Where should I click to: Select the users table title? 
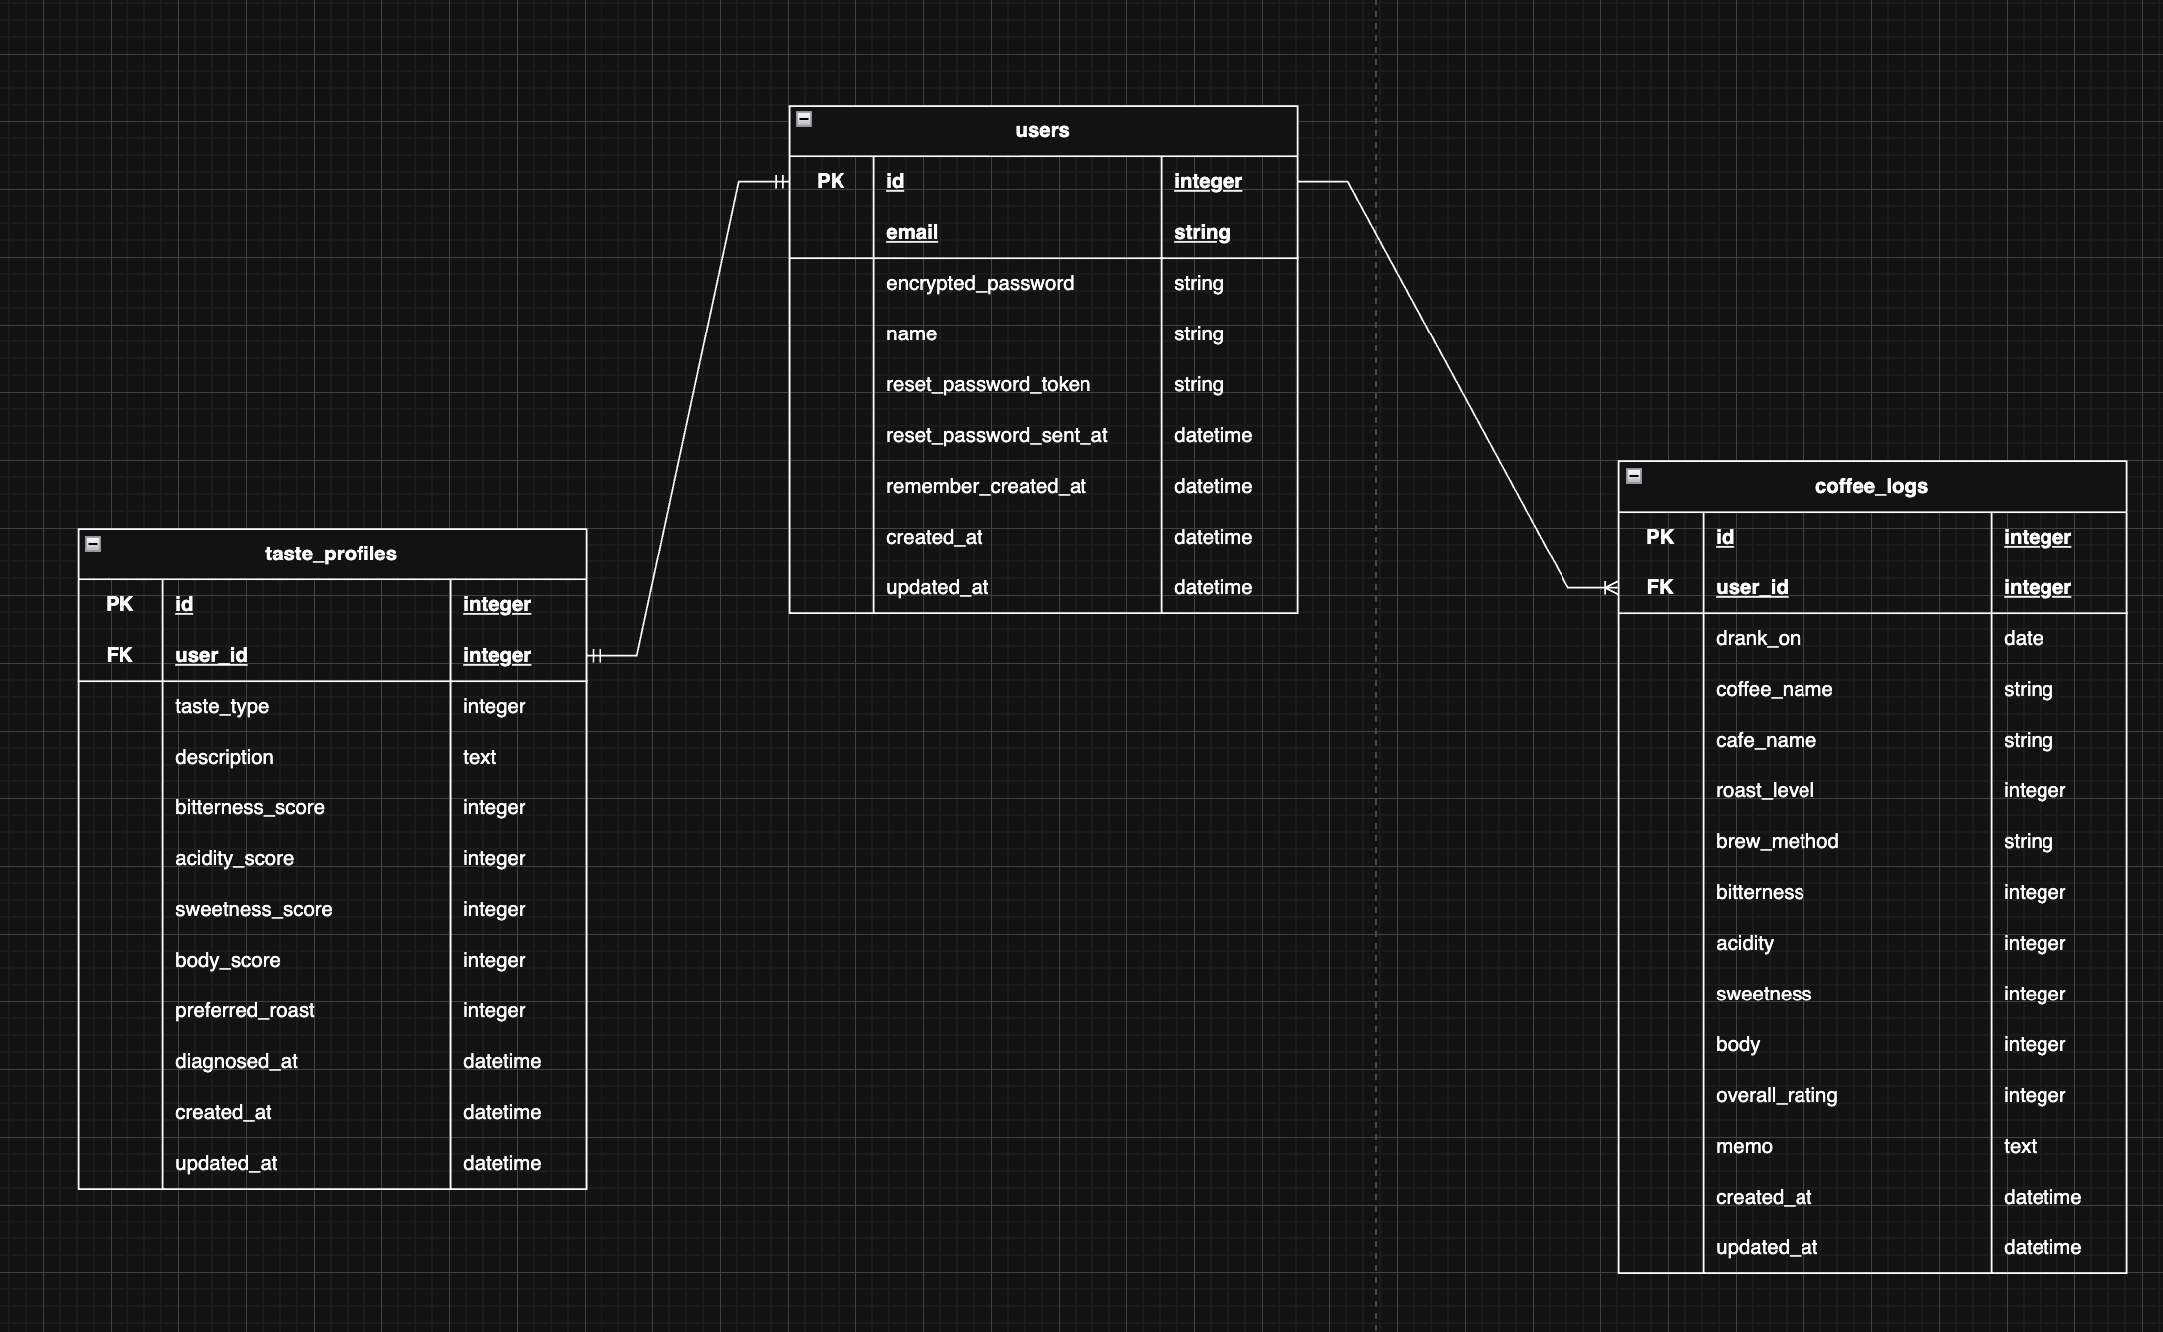pos(1042,131)
